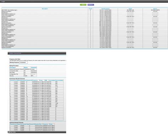Click the Uncorrectables column header
Viewport: 168px width, 137px height.
[60, 80]
